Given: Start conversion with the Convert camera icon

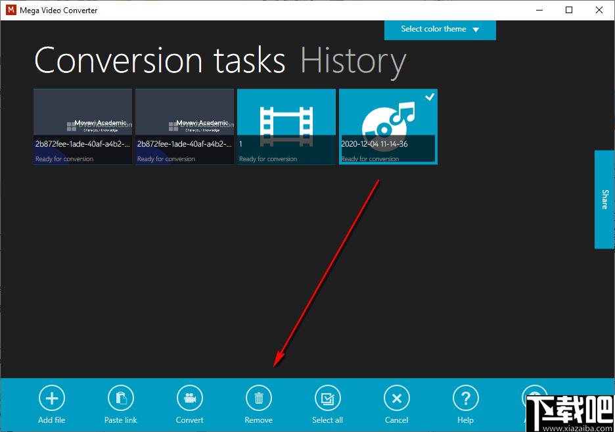Looking at the screenshot, I should pos(190,398).
